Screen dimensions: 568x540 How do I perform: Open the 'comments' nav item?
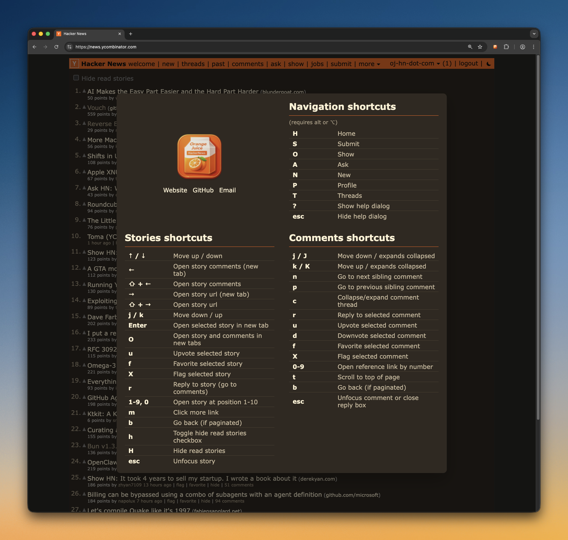(248, 64)
